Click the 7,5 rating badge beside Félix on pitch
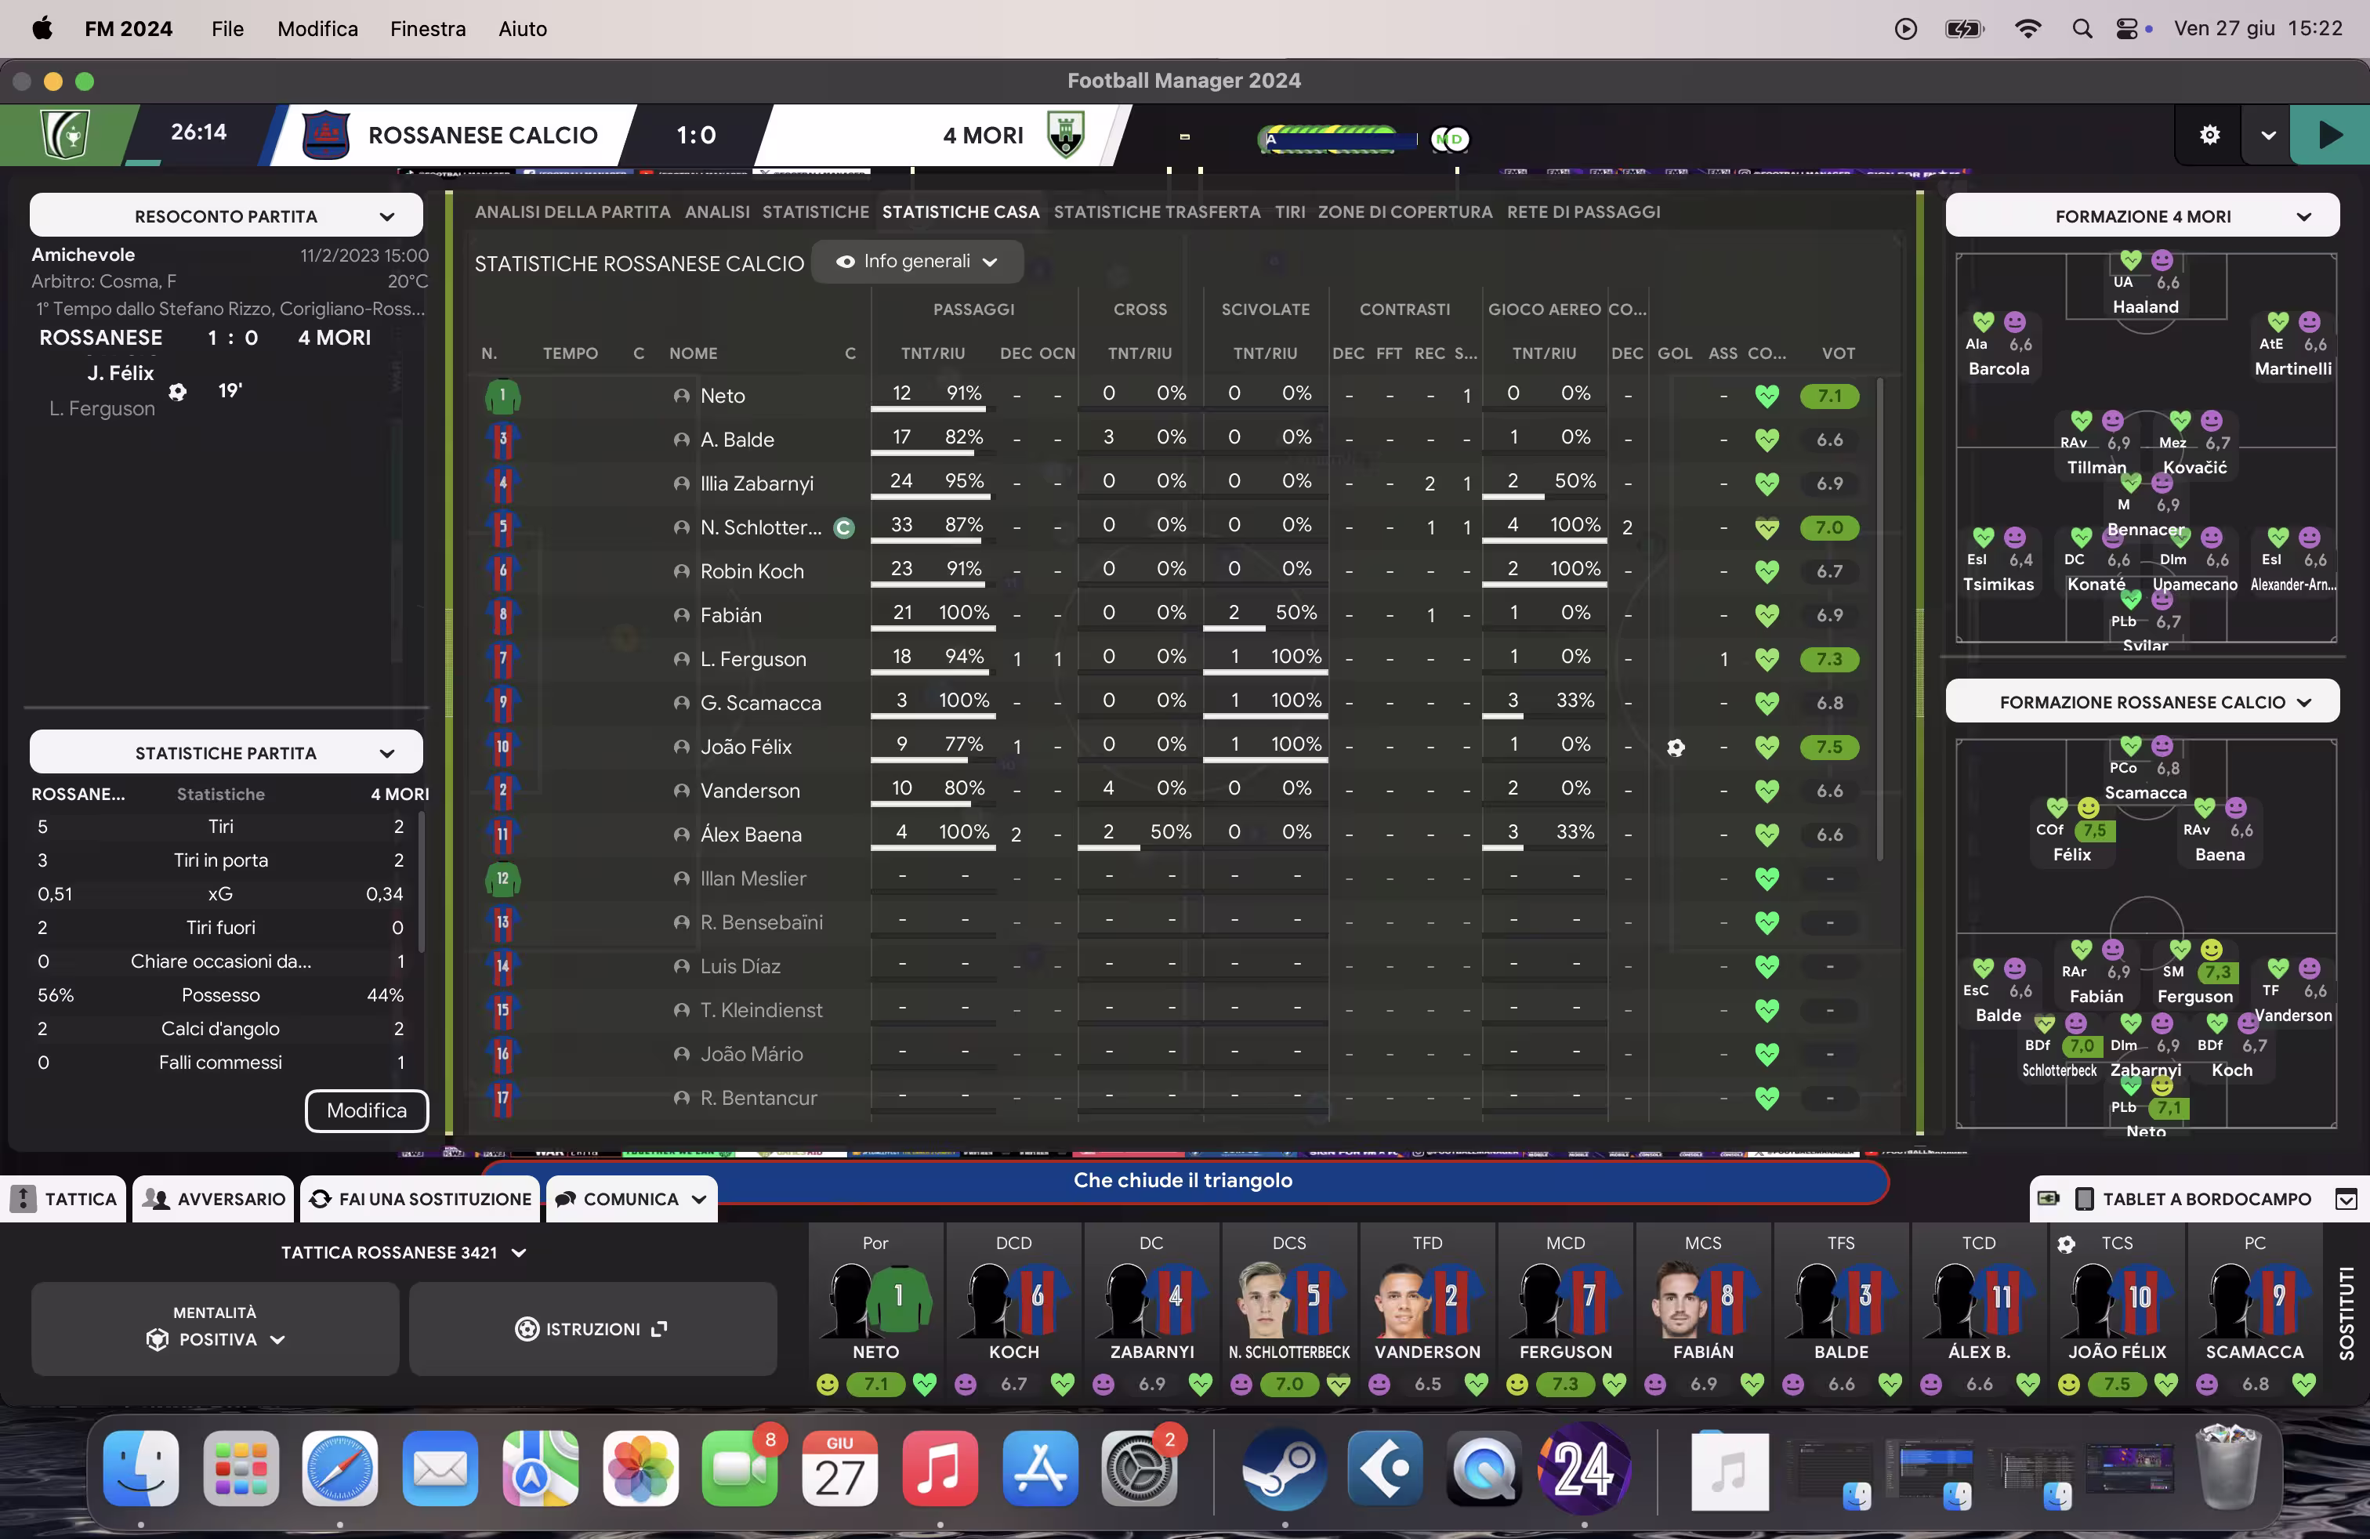 click(x=2094, y=830)
